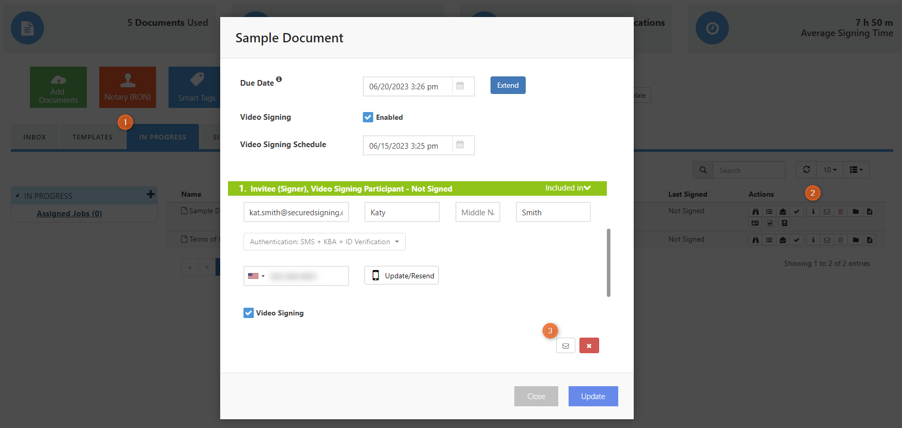Click the Name column header
Viewport: 902px width, 428px height.
click(191, 194)
